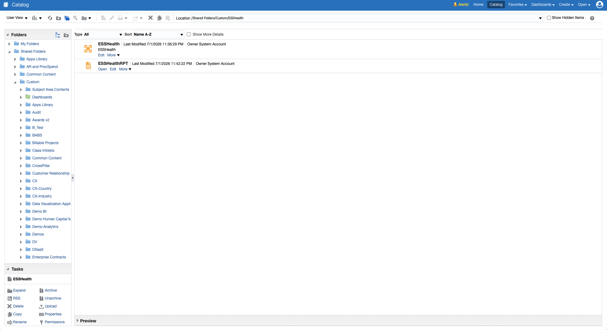Show favorites folder icon in Folders header
The height and width of the screenshot is (330, 607).
66,35
